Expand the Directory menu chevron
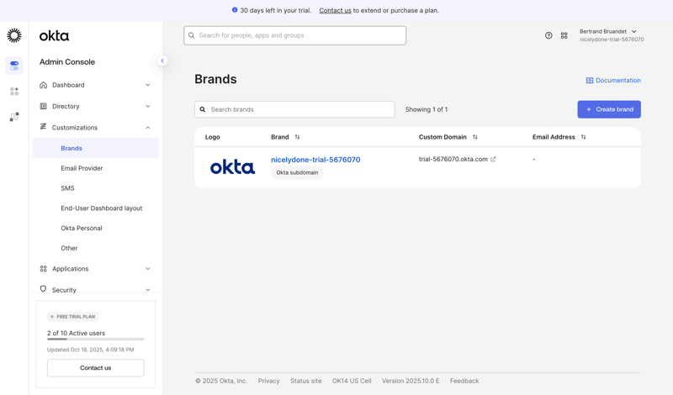The width and height of the screenshot is (673, 395). [x=148, y=106]
